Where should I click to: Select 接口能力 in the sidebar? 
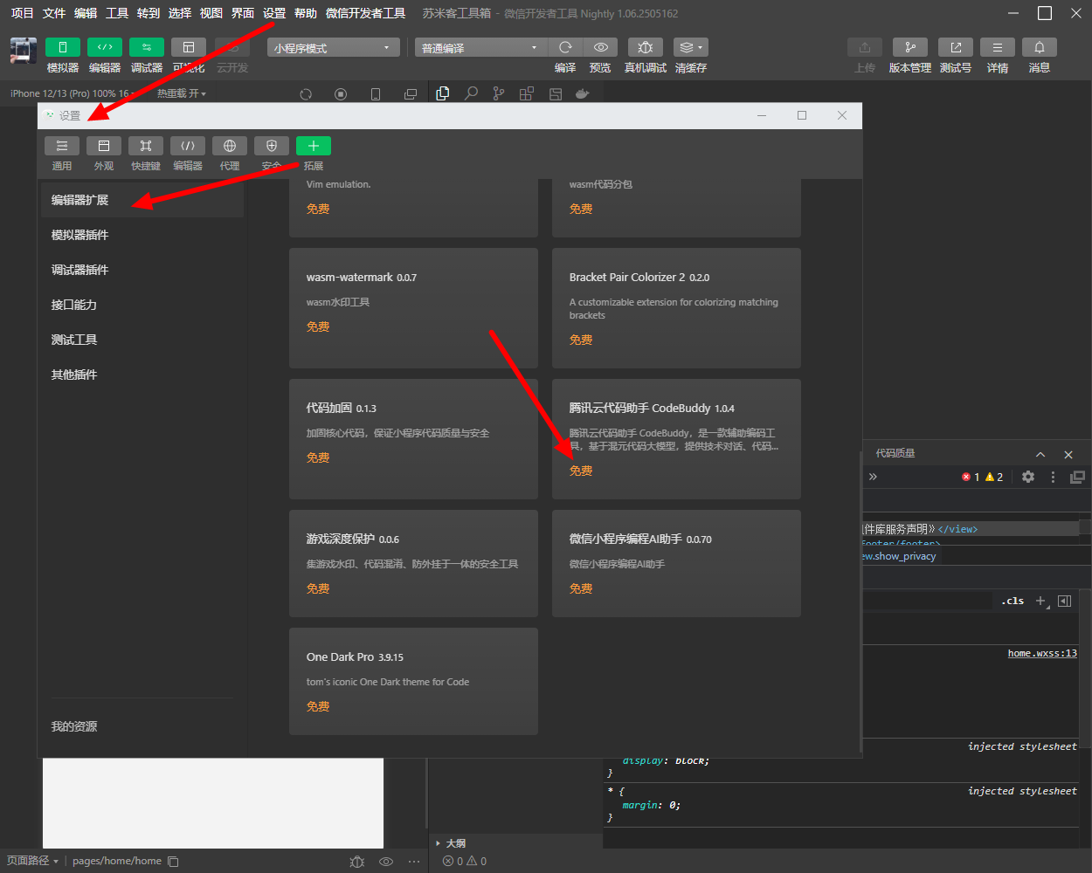(142, 305)
